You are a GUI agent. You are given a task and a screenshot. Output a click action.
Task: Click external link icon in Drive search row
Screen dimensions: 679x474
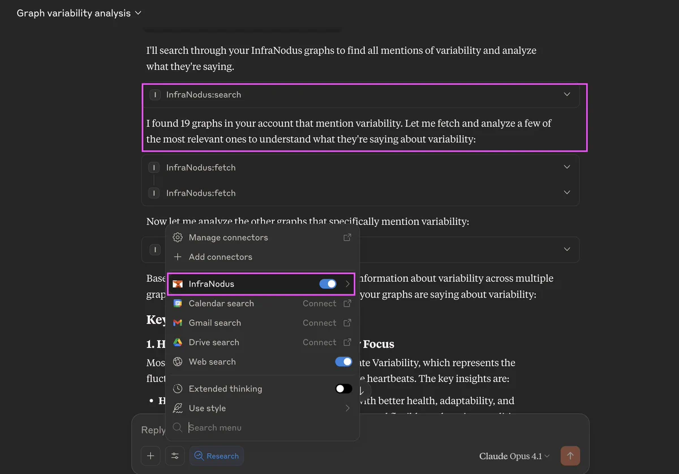(x=347, y=342)
